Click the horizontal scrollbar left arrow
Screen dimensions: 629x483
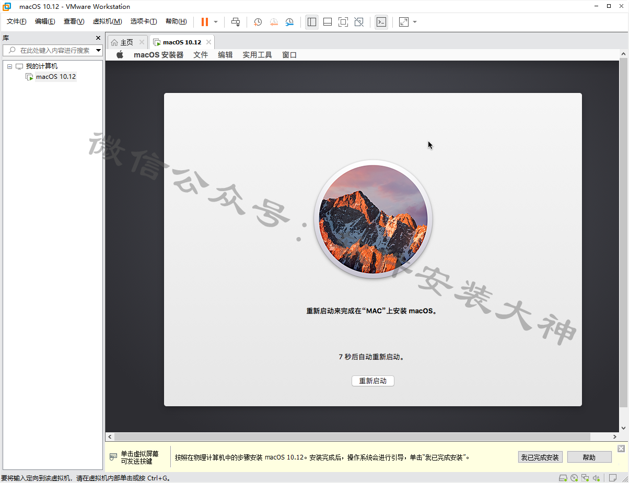110,437
